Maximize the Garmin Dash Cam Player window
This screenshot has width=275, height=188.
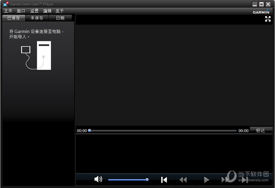coord(261,4)
